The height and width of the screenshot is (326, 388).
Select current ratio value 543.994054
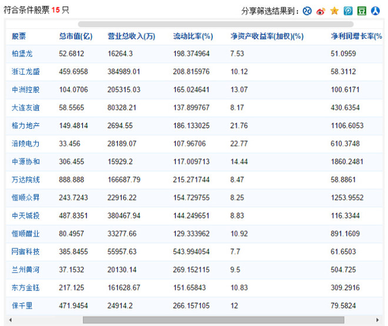click(x=191, y=252)
